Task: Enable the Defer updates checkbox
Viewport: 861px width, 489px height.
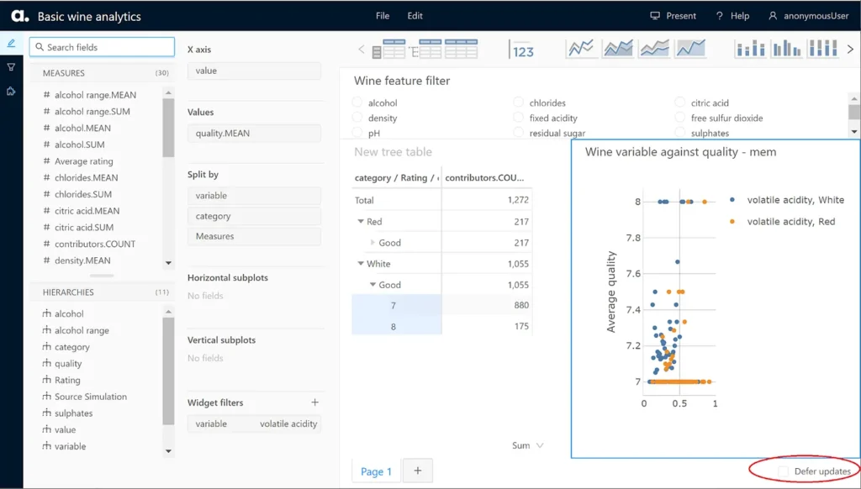Action: tap(784, 471)
